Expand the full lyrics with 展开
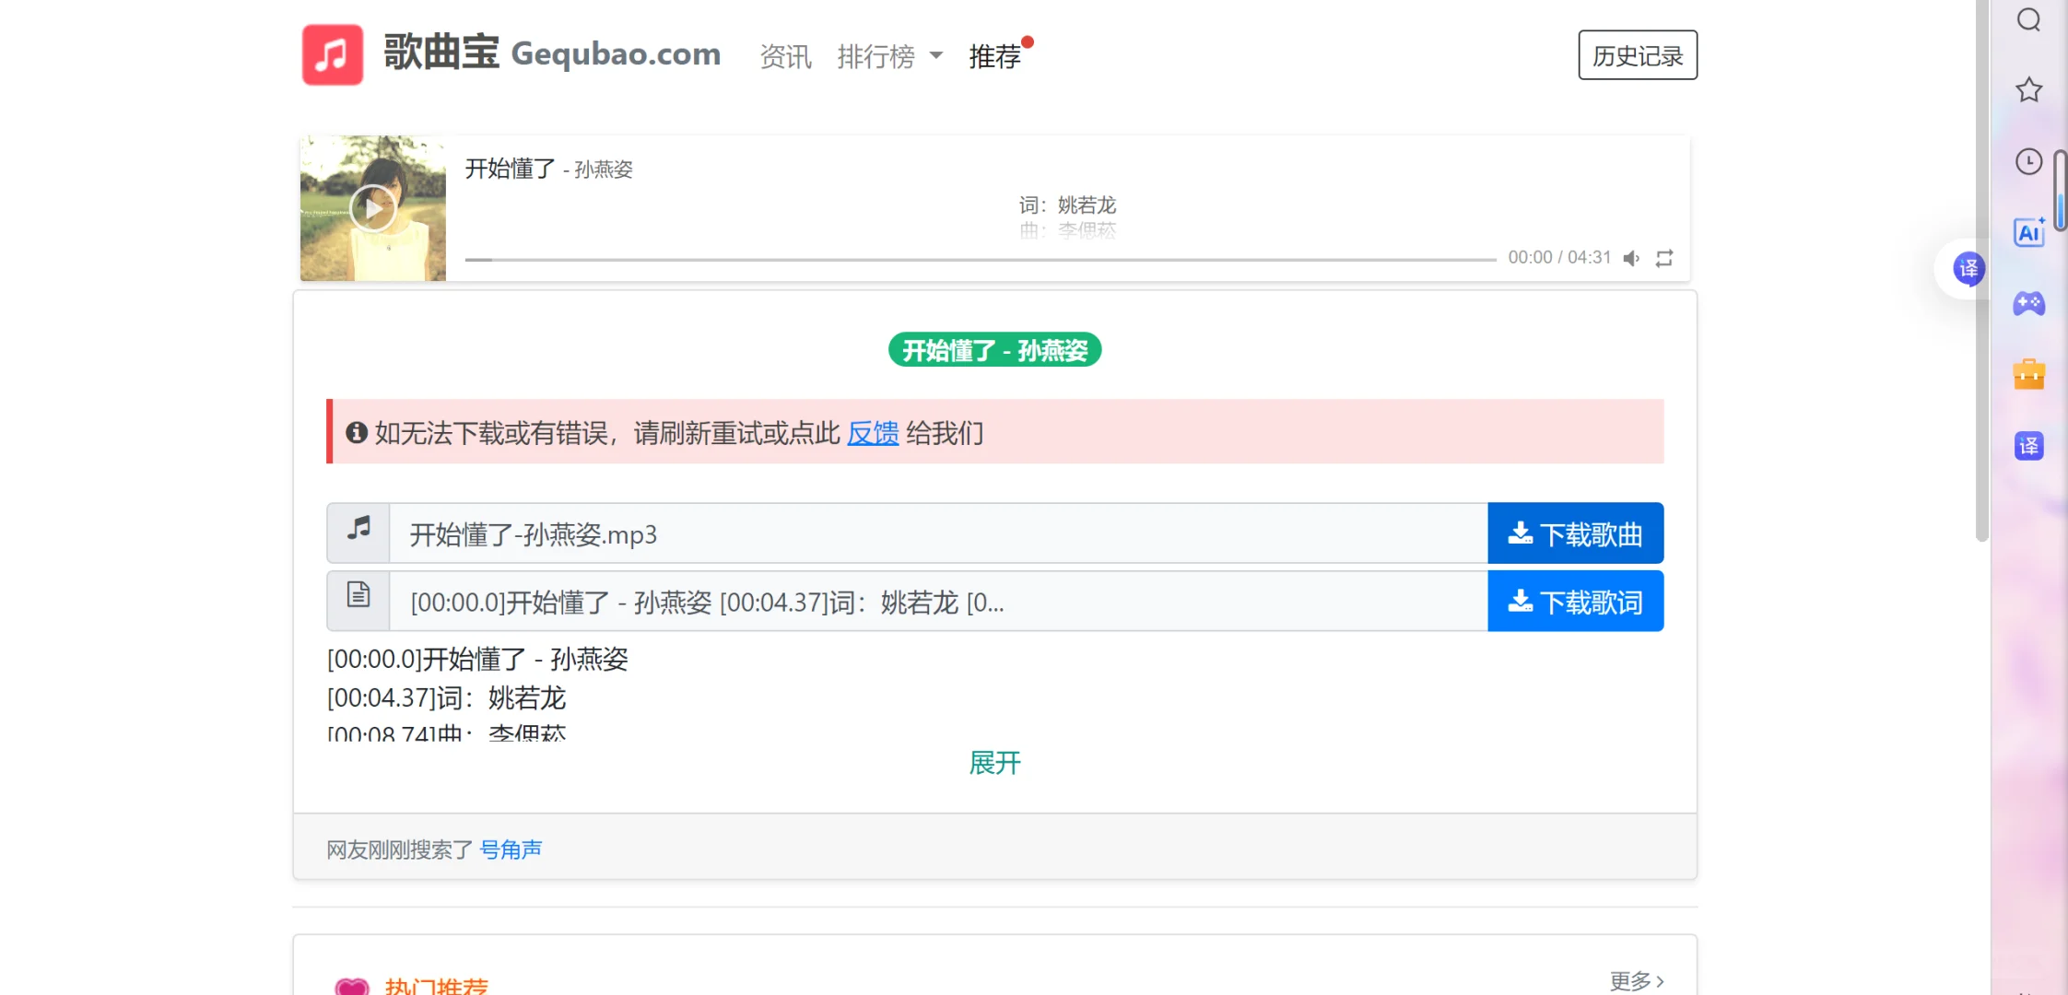2068x995 pixels. pos(993,763)
